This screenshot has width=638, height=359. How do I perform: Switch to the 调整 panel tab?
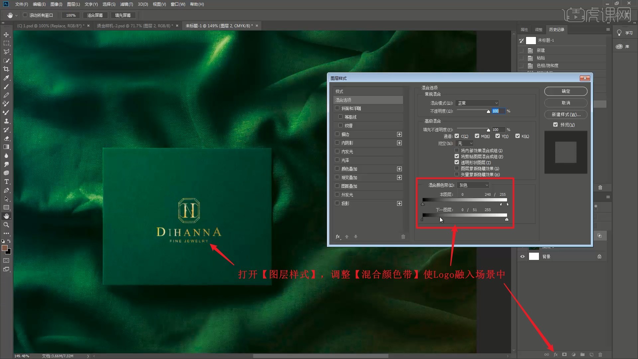pos(539,30)
